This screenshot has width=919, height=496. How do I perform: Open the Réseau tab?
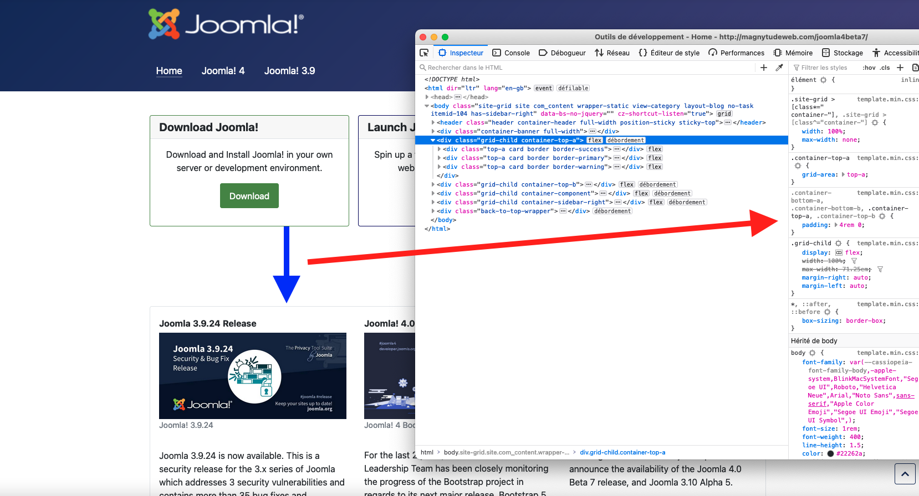coord(612,53)
